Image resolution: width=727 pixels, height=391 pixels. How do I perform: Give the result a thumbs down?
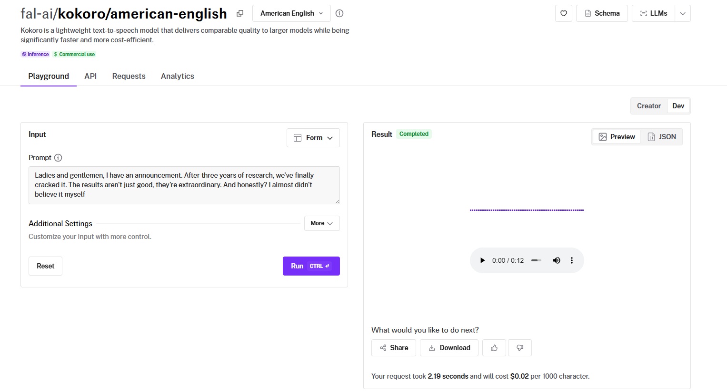(x=520, y=348)
